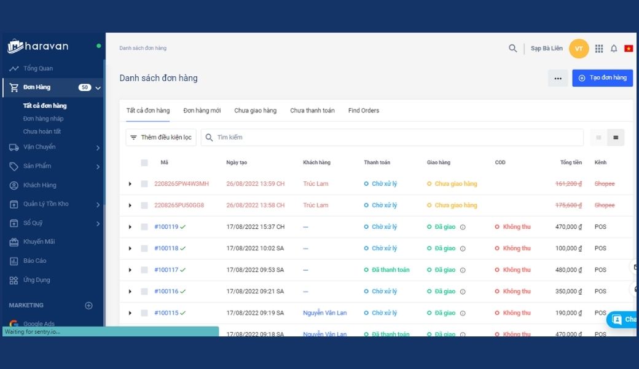Expand the Sản Phẩm submenu
639x369 pixels.
point(98,167)
